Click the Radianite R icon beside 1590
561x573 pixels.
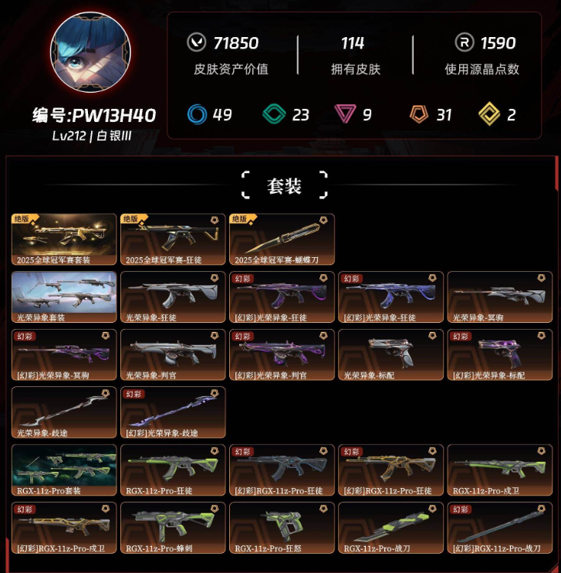[465, 42]
